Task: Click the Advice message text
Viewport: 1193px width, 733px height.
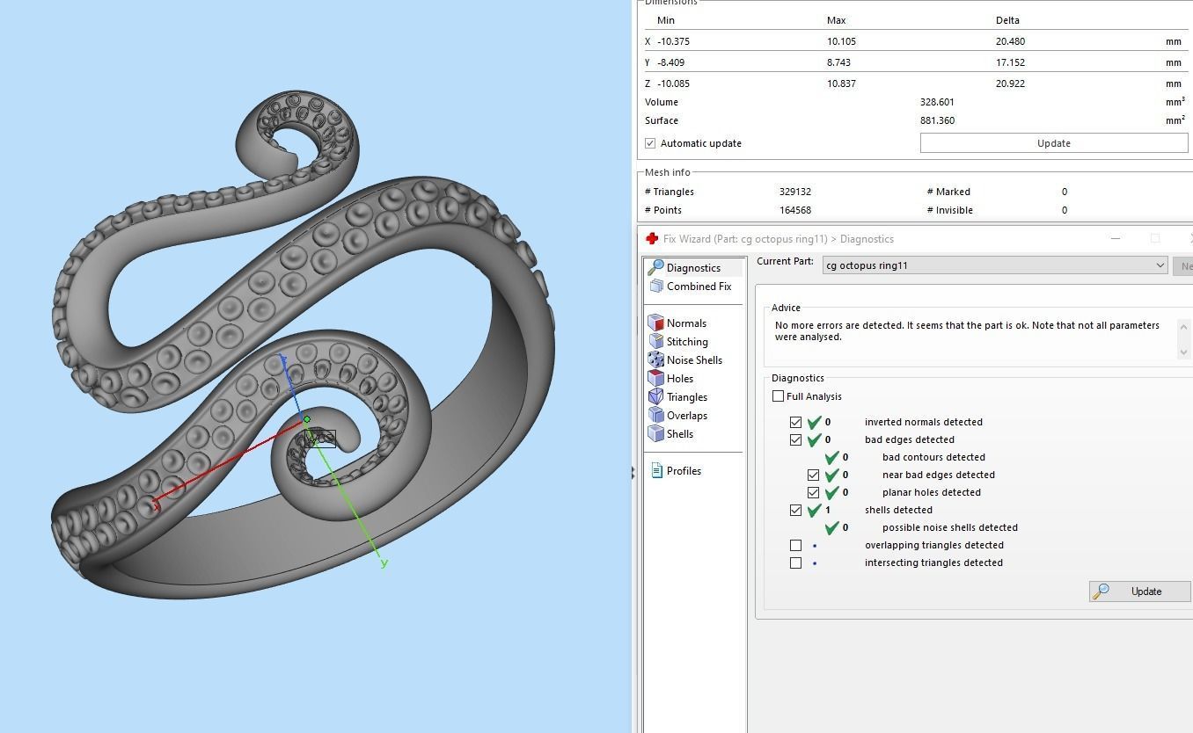Action: [967, 330]
